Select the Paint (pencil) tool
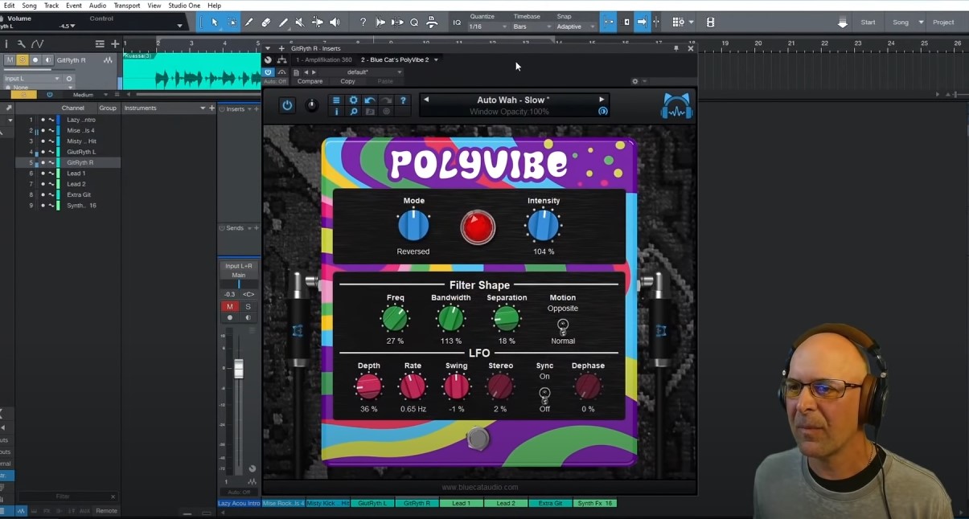This screenshot has height=519, width=969. pyautogui.click(x=282, y=22)
